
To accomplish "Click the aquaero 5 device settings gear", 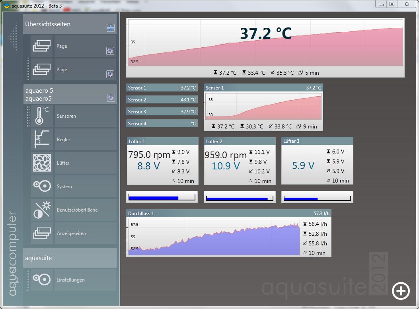I will click(x=111, y=98).
